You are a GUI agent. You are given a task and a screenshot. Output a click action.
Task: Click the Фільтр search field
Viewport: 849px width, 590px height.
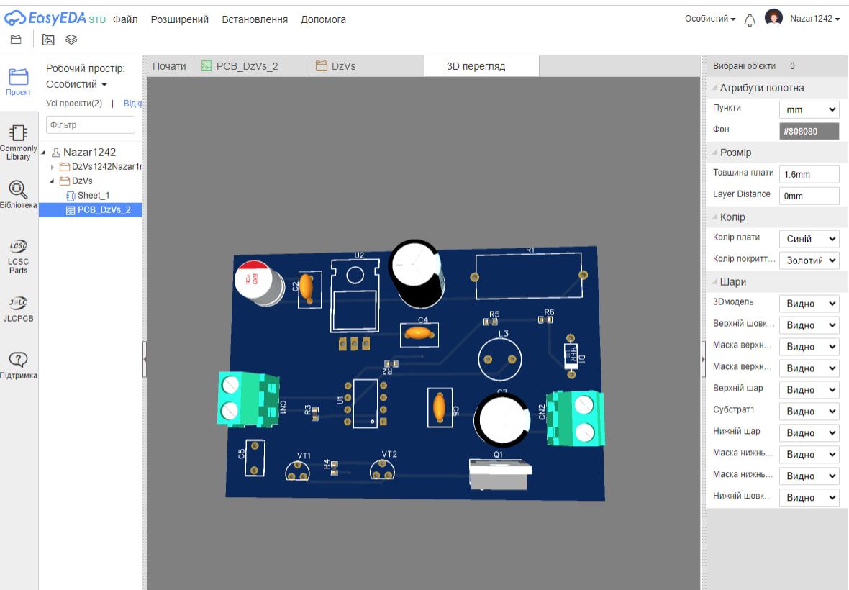pos(90,124)
